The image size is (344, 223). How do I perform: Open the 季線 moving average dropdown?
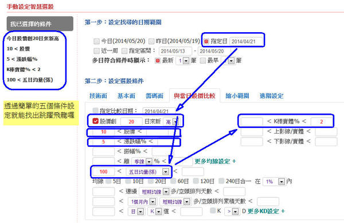[x=142, y=162]
